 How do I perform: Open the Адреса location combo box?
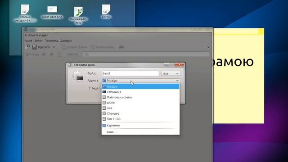coord(141,81)
